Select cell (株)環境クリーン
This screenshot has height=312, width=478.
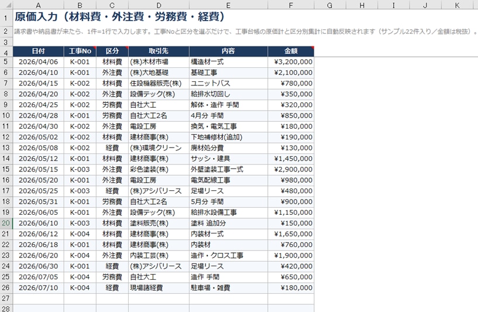(x=159, y=148)
